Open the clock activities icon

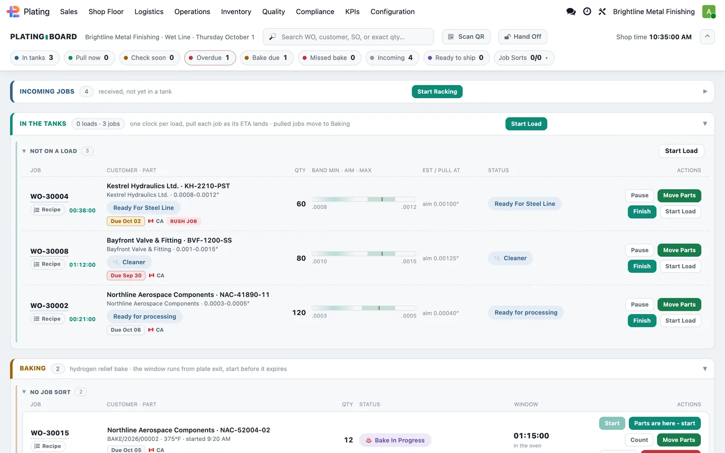click(587, 12)
